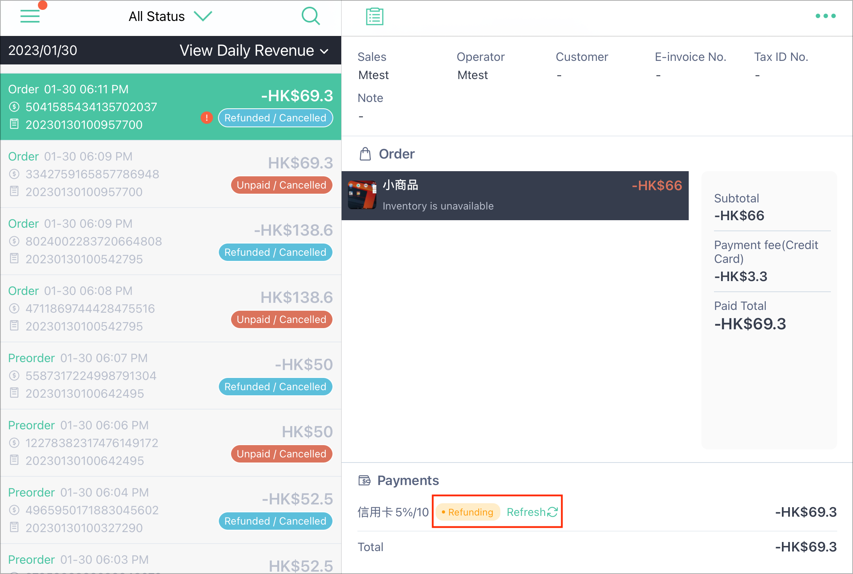
Task: Click receipt number 20230130100957700 in selected order
Action: 84,125
